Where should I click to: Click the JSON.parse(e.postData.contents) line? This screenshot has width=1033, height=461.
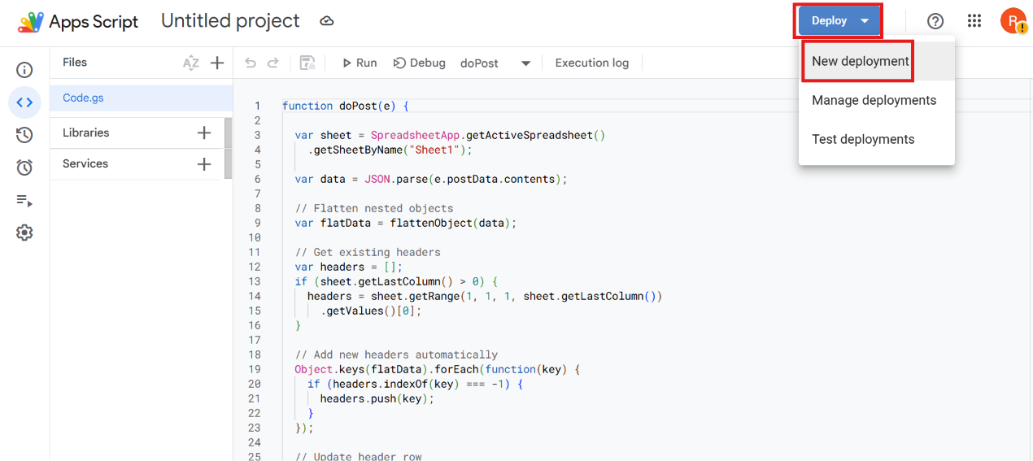pos(430,179)
